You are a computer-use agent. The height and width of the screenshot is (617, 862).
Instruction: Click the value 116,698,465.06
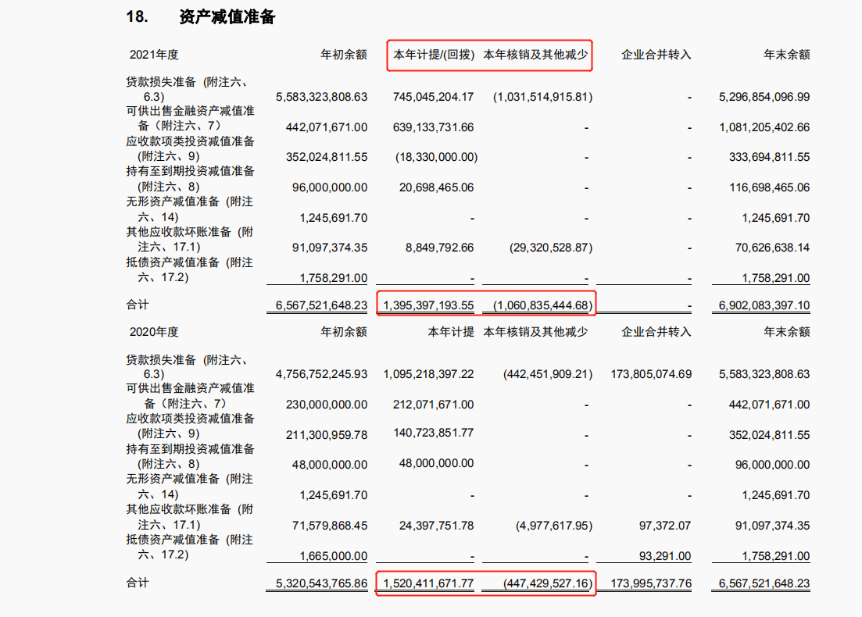pyautogui.click(x=769, y=187)
